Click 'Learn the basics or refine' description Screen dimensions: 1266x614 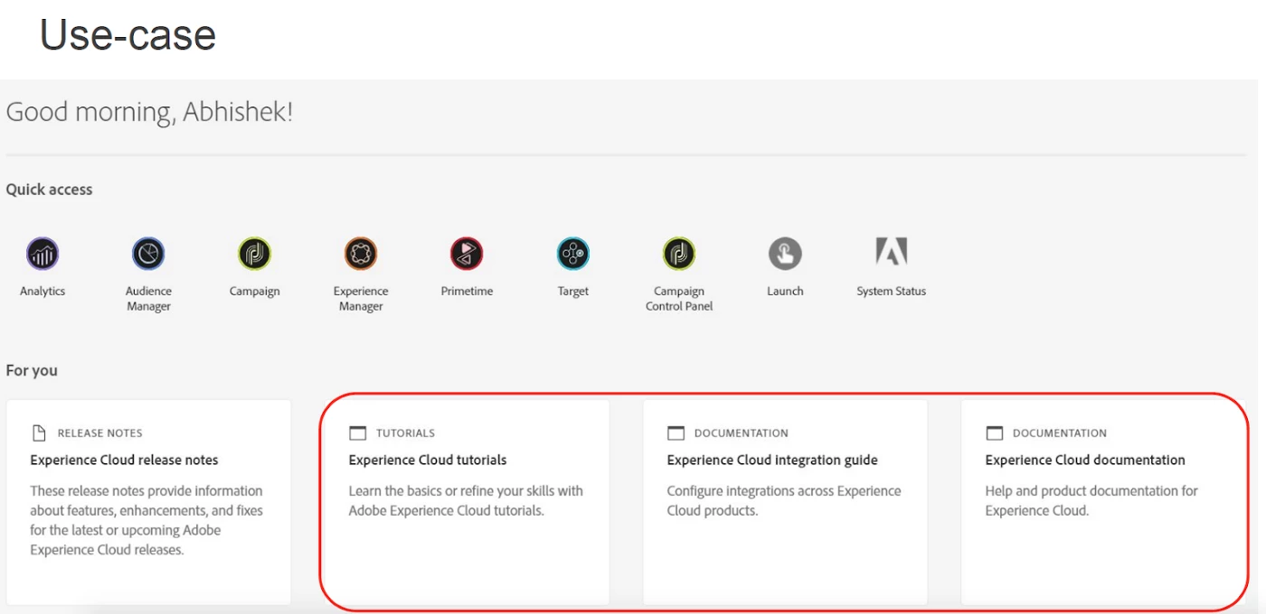click(466, 500)
